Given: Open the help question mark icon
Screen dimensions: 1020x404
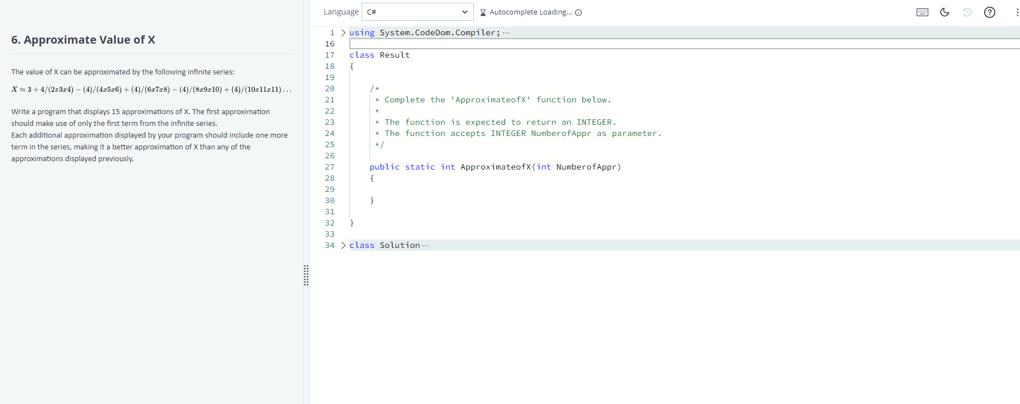Looking at the screenshot, I should click(x=990, y=12).
